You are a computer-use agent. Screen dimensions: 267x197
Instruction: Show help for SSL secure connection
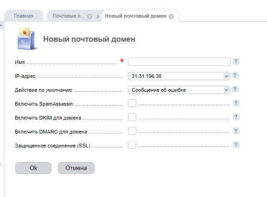pyautogui.click(x=236, y=145)
